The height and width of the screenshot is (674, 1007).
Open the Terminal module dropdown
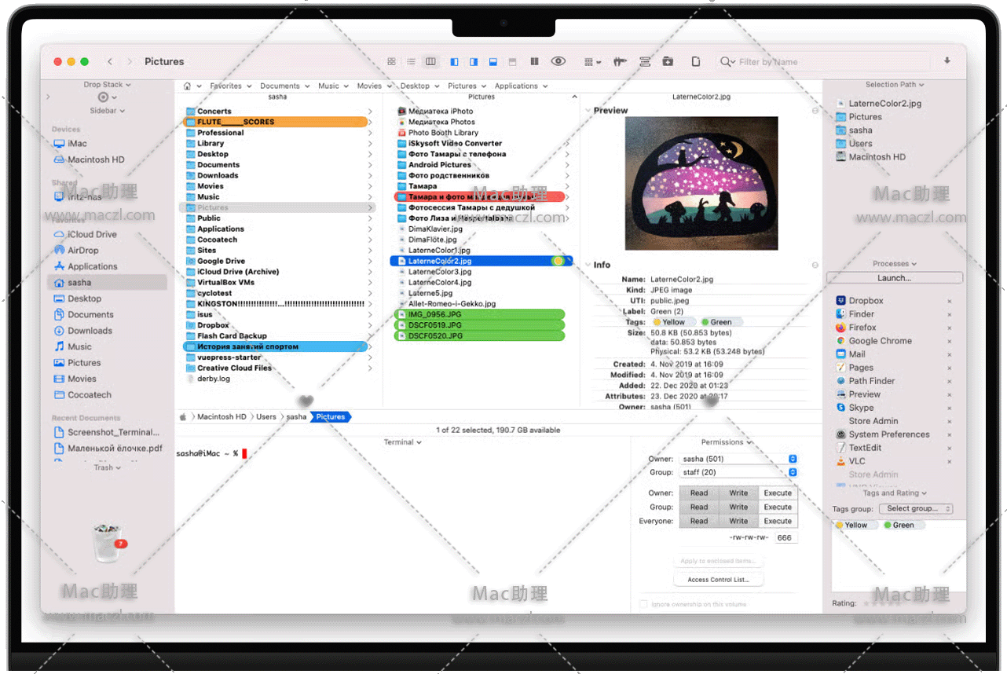click(x=402, y=442)
